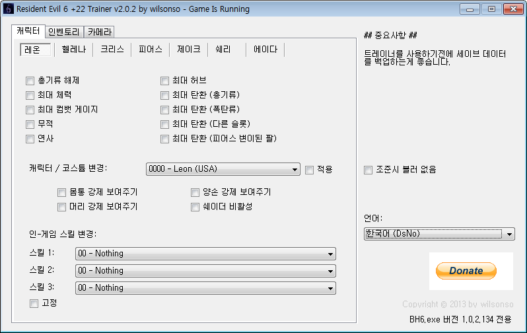Click the '## 중요사항 ##' heading
The image size is (527, 333).
[390, 35]
